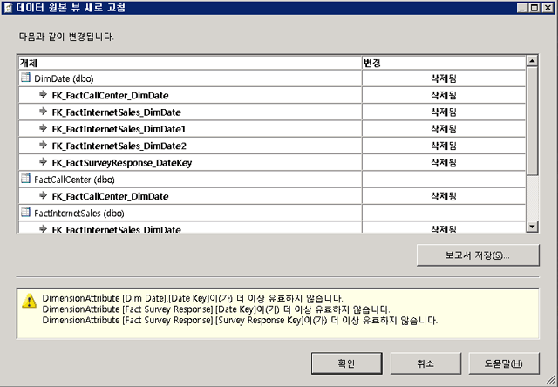Select FK_FactSurveyResponse_DateKey row text

coord(122,163)
